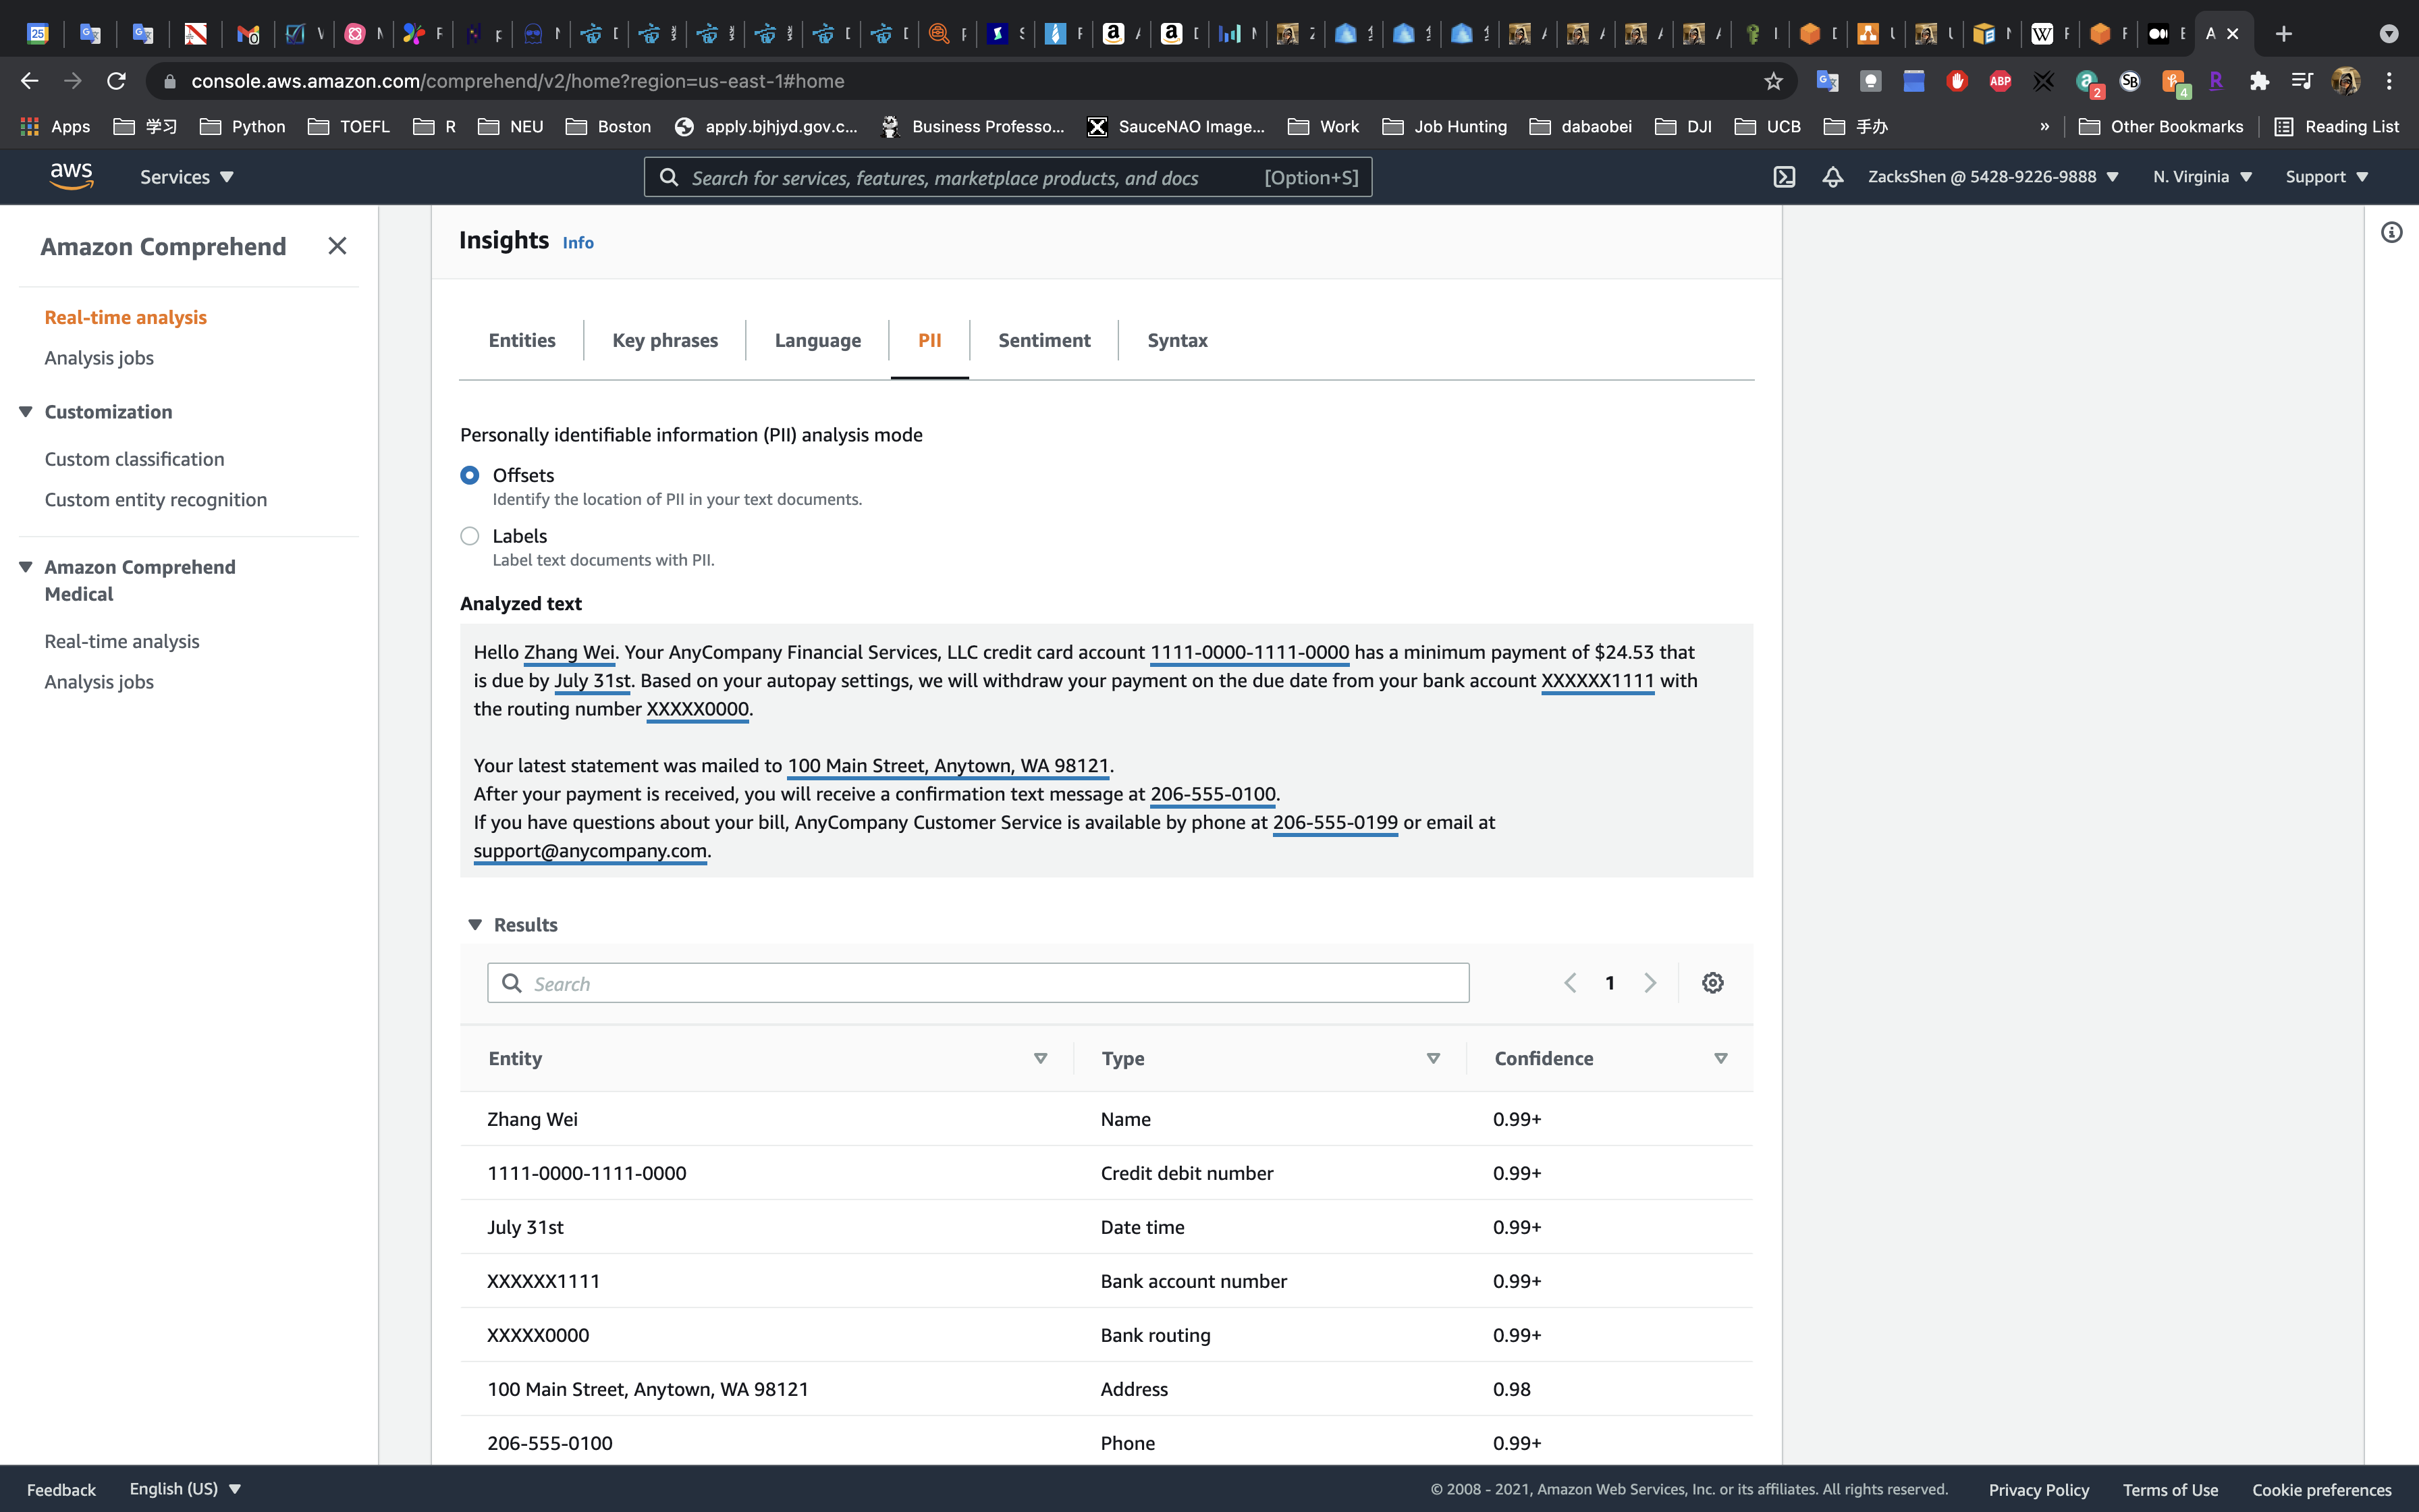The height and width of the screenshot is (1512, 2419).
Task: Open results table preferences gear
Action: click(1712, 983)
